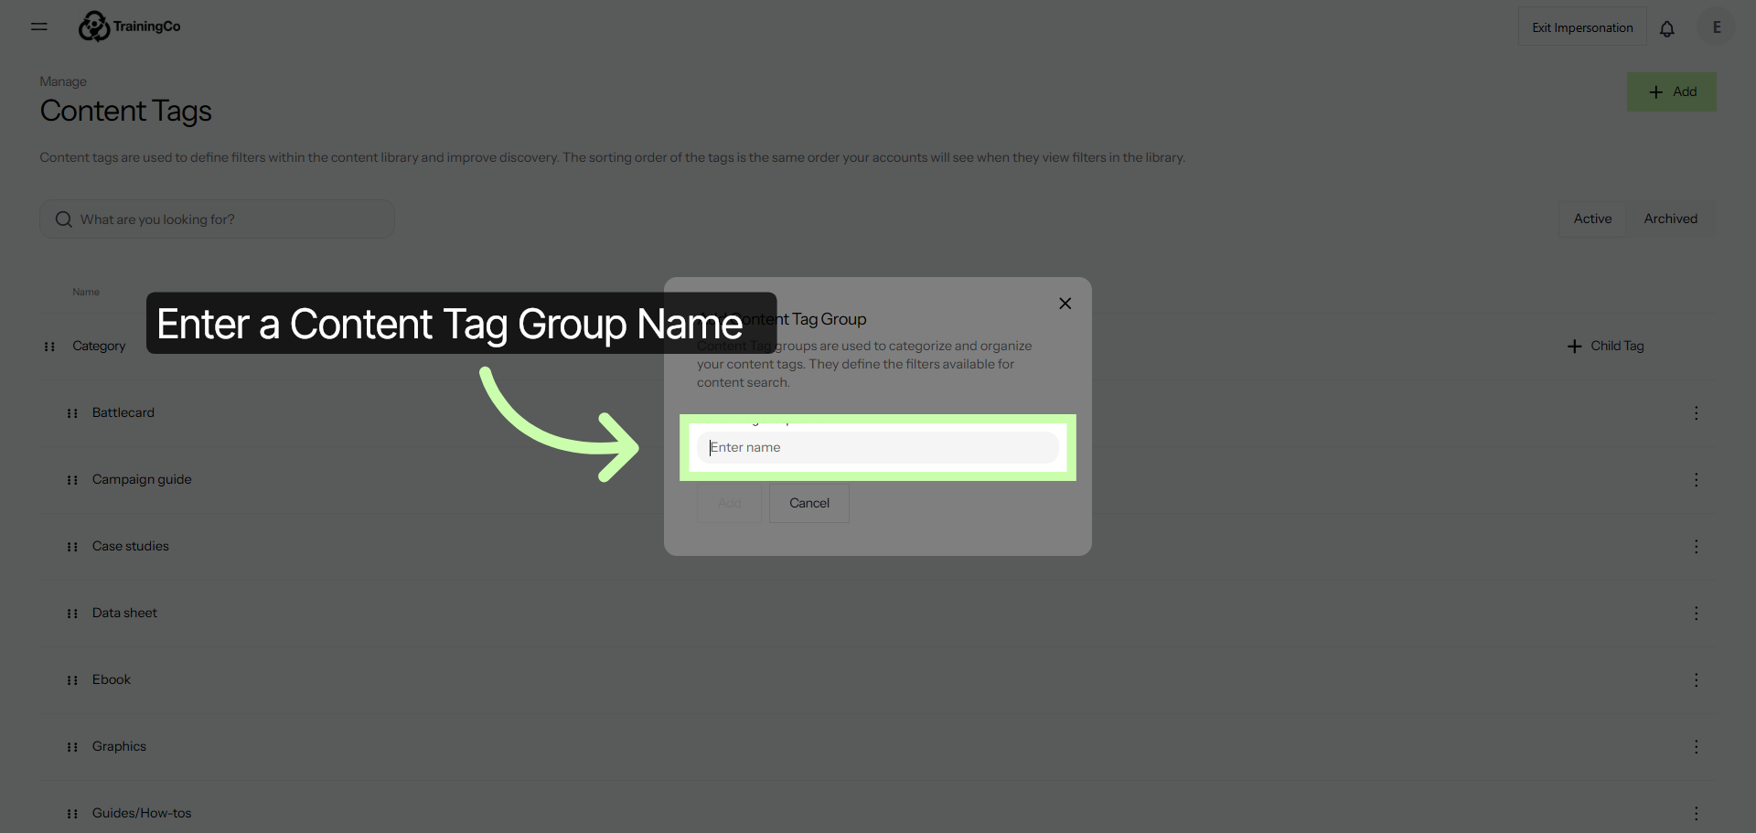Select the Campaign guide tag
The height and width of the screenshot is (833, 1756).
click(x=142, y=479)
